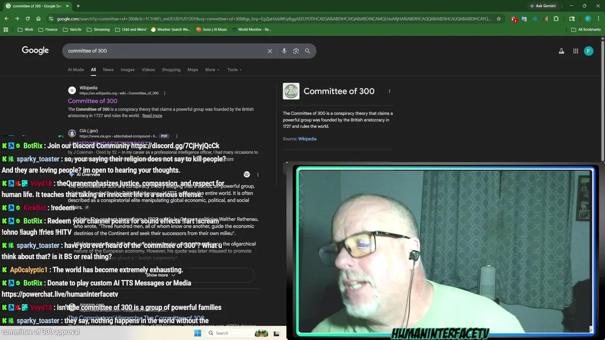This screenshot has height=340, width=605.
Task: Open the Streaming bookmarks folder
Action: [x=98, y=29]
